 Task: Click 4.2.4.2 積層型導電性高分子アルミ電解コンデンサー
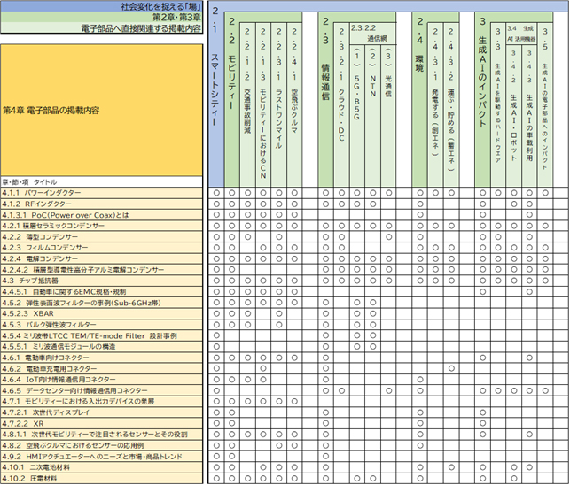point(101,270)
